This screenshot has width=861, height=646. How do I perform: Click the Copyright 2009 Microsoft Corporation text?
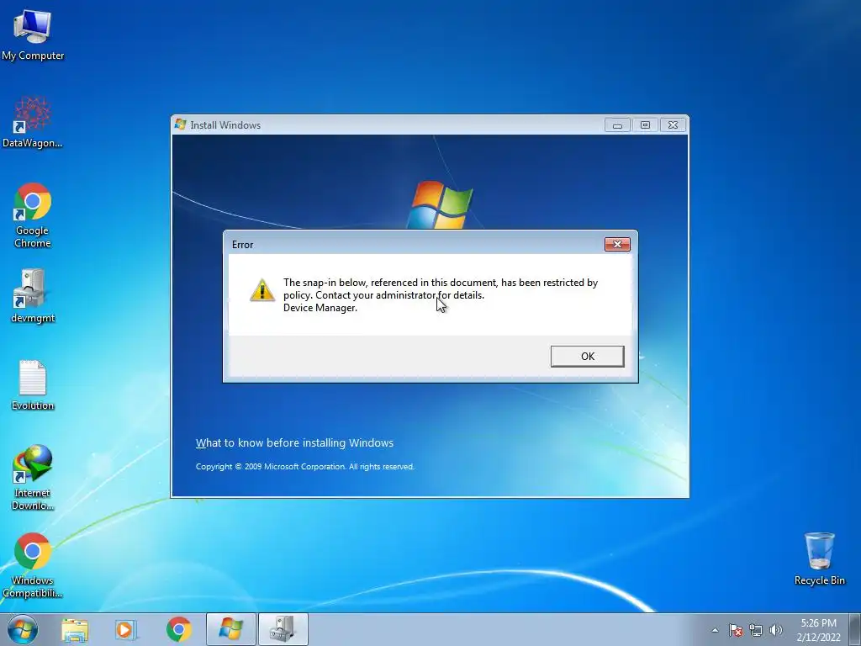tap(304, 466)
